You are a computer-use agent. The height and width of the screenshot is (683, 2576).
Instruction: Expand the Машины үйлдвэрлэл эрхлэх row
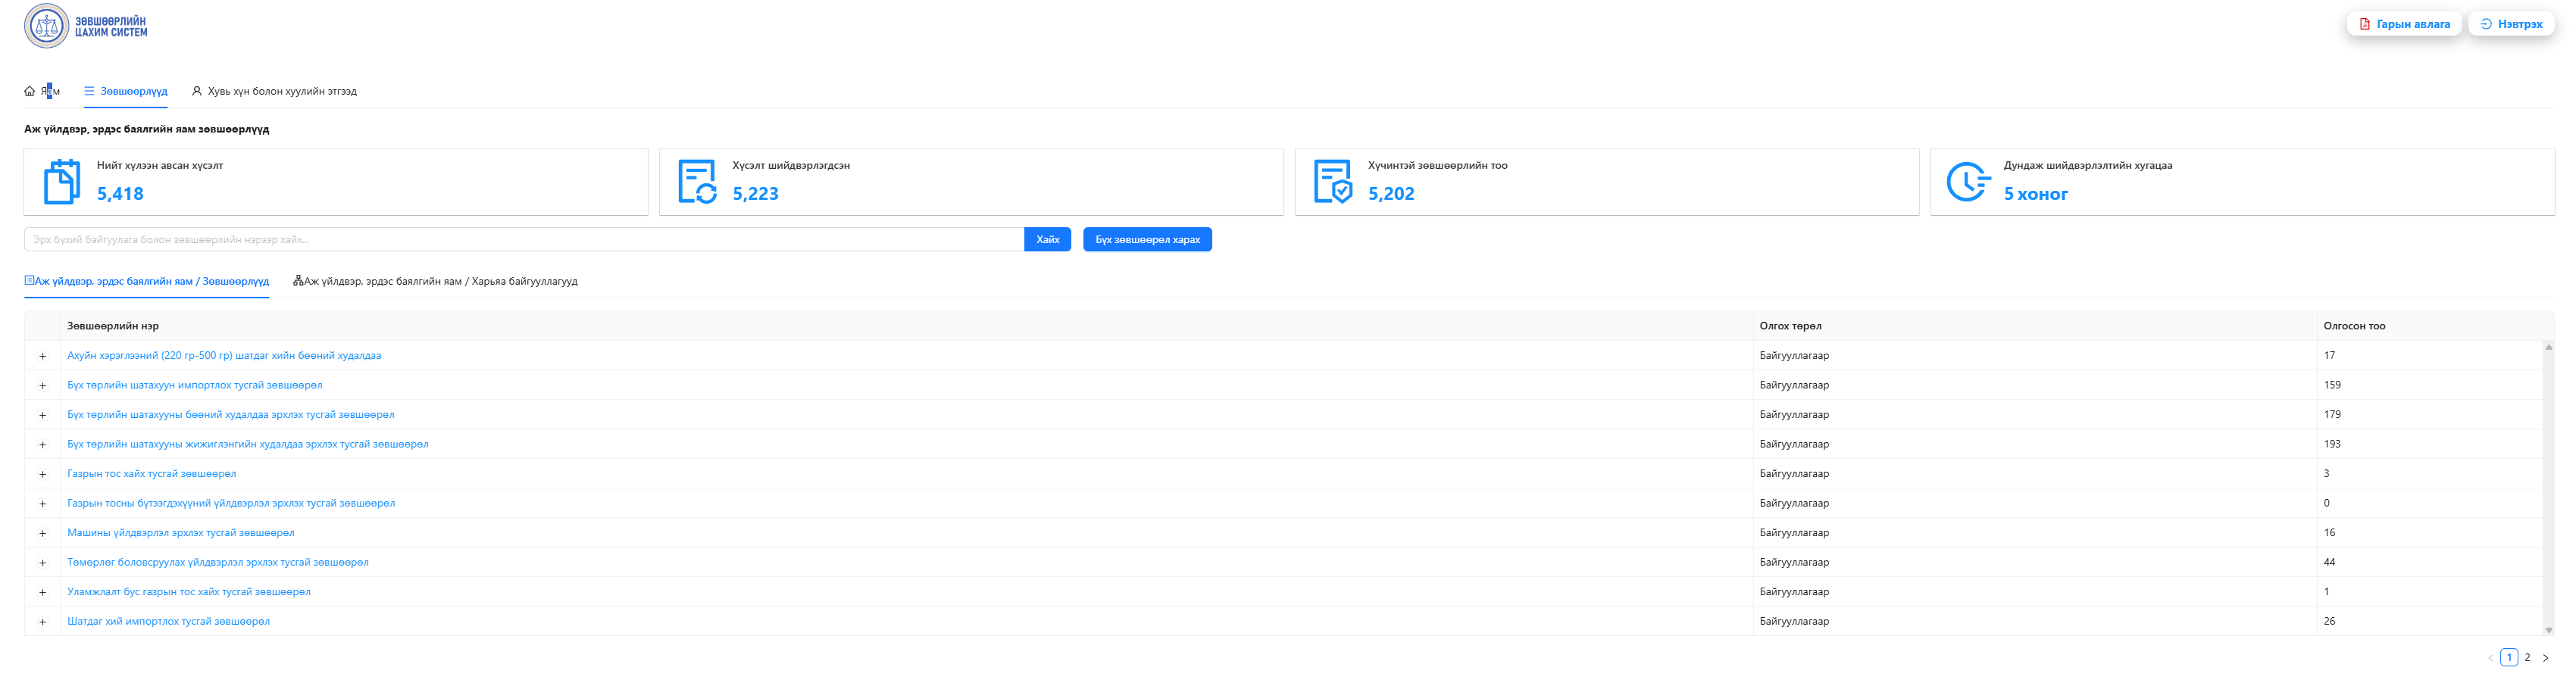pyautogui.click(x=43, y=533)
